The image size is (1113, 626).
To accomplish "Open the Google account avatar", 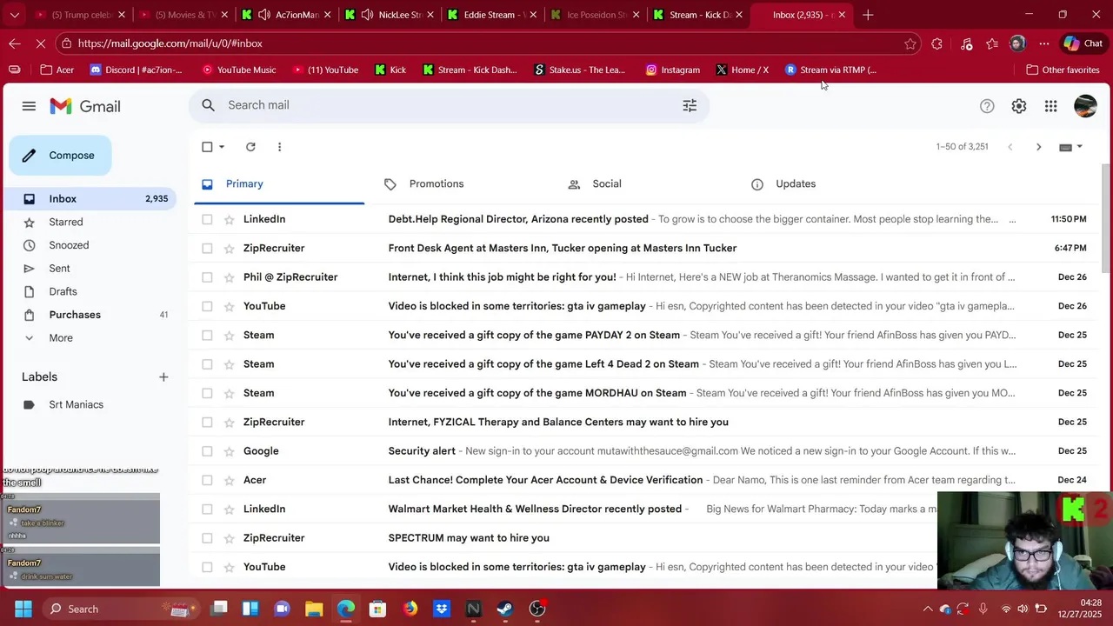I will coord(1085,106).
